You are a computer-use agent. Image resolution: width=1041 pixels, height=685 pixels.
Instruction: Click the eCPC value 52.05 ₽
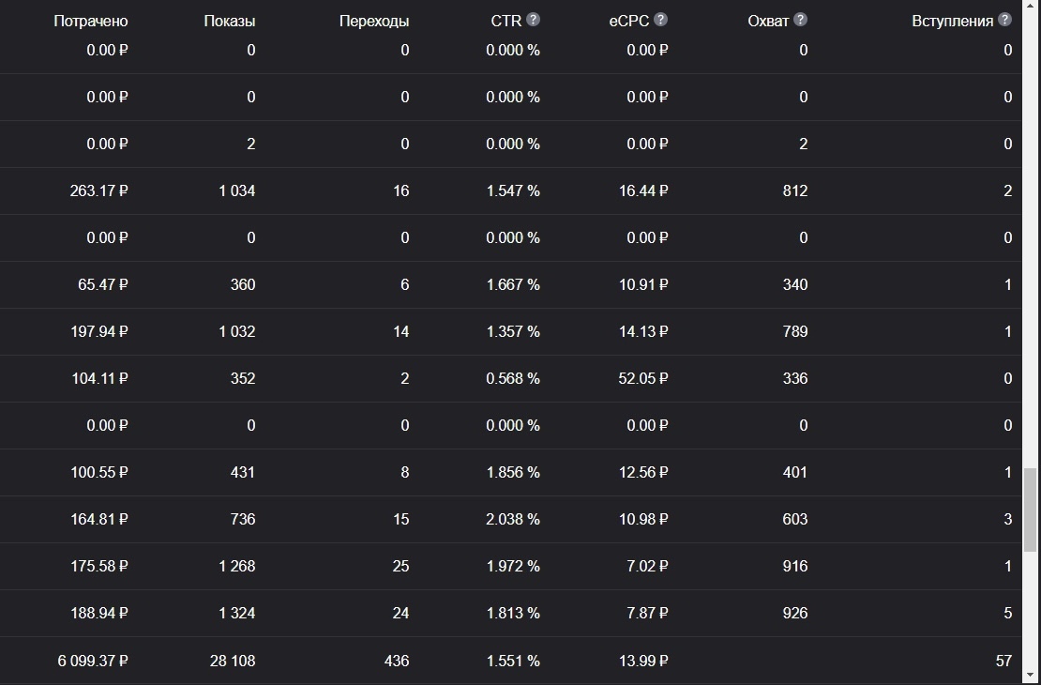[643, 379]
